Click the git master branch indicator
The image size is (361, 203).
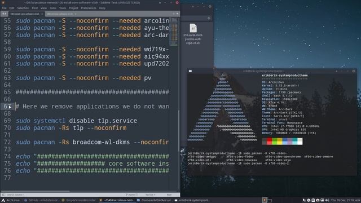click(131, 195)
